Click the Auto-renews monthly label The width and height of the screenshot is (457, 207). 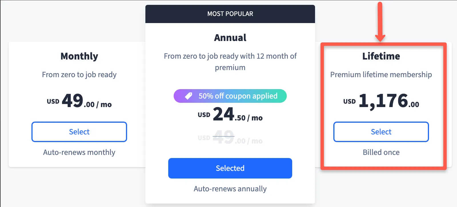tap(79, 153)
